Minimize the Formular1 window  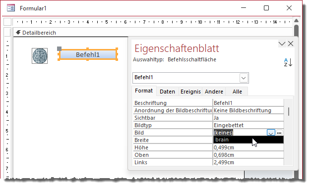(244, 8)
